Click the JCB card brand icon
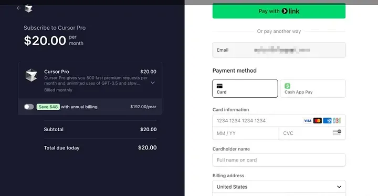Image resolution: width=378 pixels, height=196 pixels. [x=337, y=121]
